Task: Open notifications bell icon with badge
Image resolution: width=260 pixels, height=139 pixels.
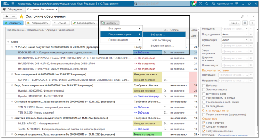Action: click(x=194, y=3)
